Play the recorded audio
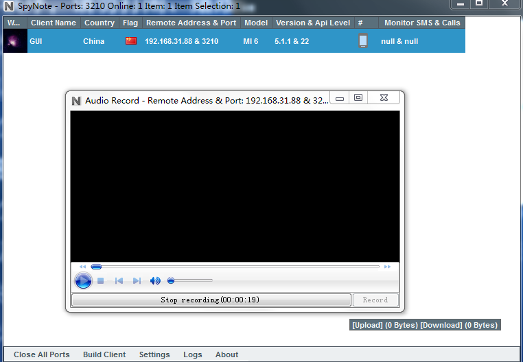The height and width of the screenshot is (362, 523). pyautogui.click(x=83, y=280)
